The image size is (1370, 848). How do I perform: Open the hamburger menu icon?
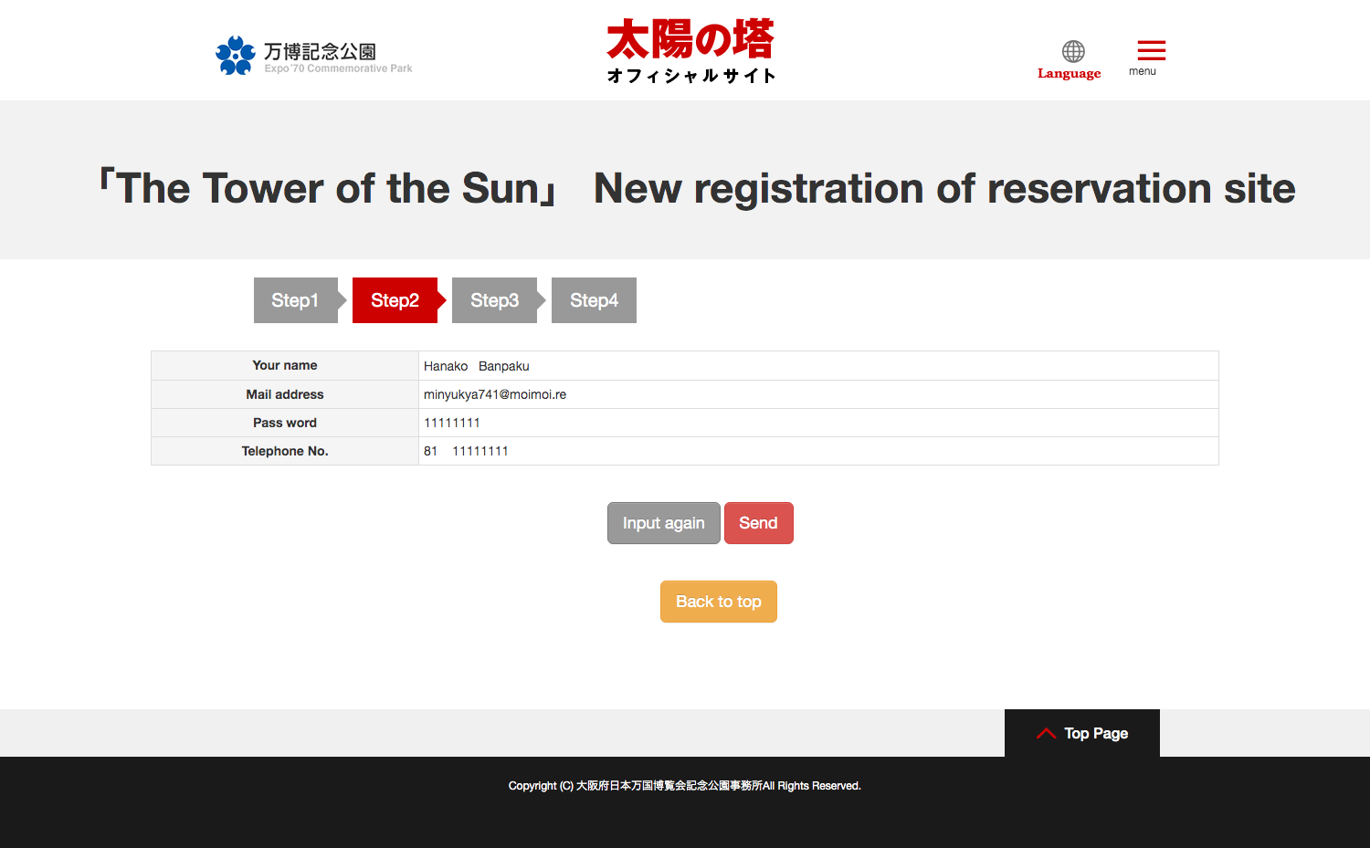coord(1151,50)
